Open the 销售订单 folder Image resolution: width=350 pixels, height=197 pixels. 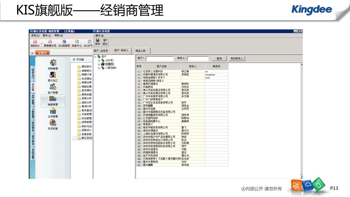(x=84, y=75)
